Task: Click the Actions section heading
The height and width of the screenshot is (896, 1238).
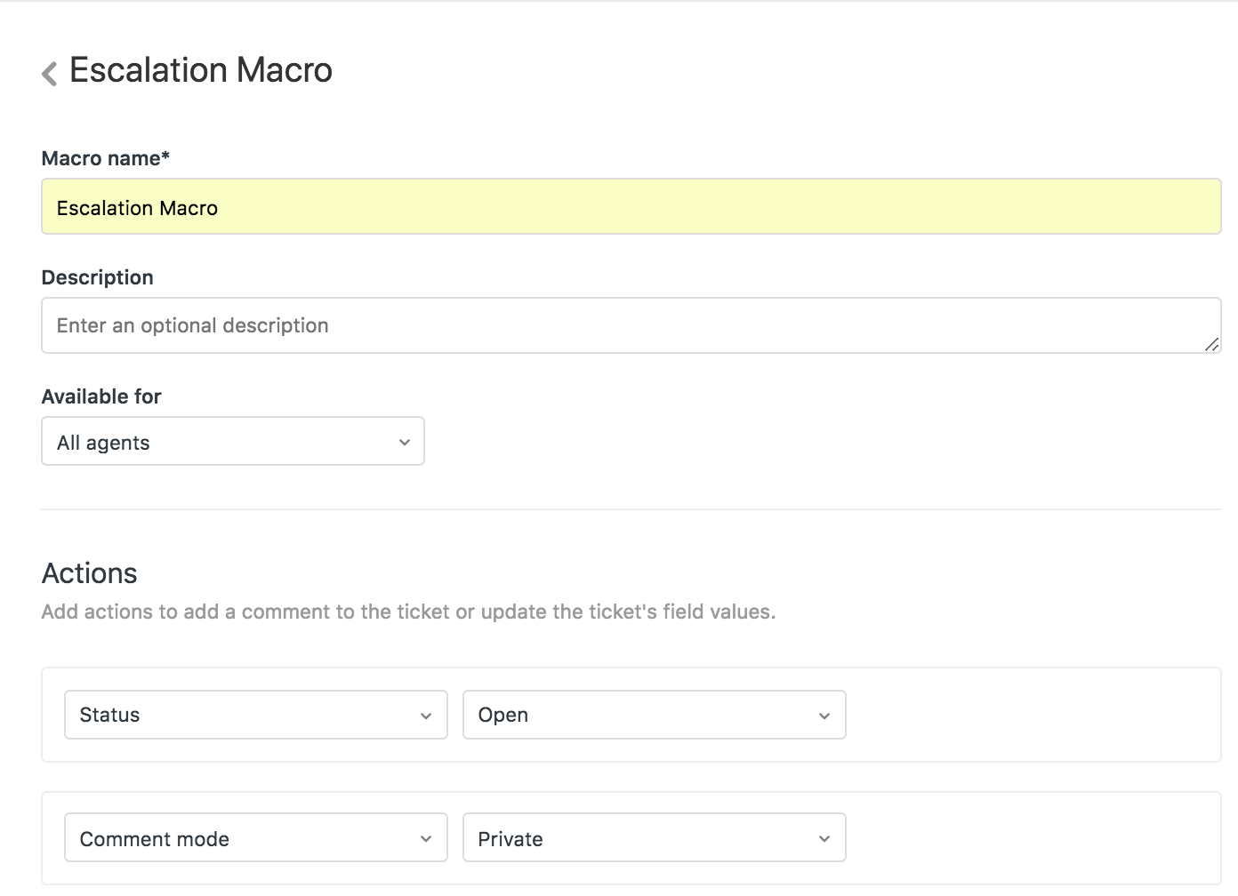Action: pos(89,573)
